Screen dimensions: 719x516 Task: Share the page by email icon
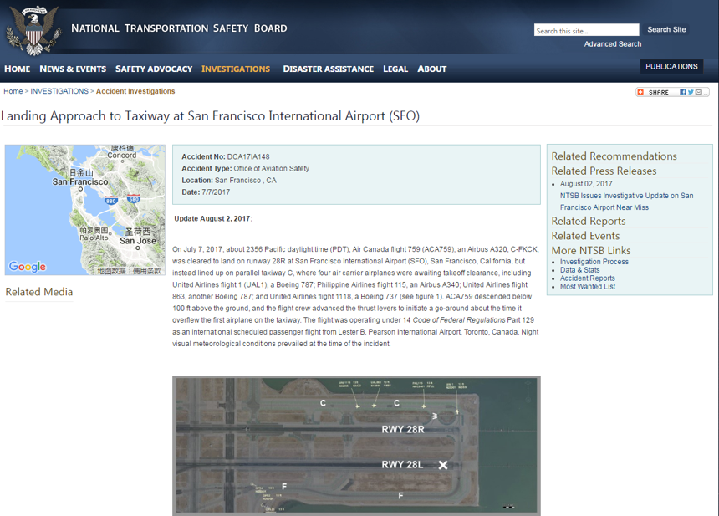pyautogui.click(x=698, y=92)
